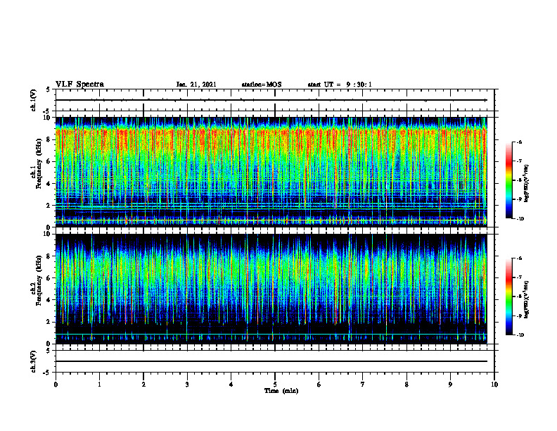Click the "-5" volt tick on ch.1(V) axis
557x431 pixels.
pyautogui.click(x=47, y=111)
